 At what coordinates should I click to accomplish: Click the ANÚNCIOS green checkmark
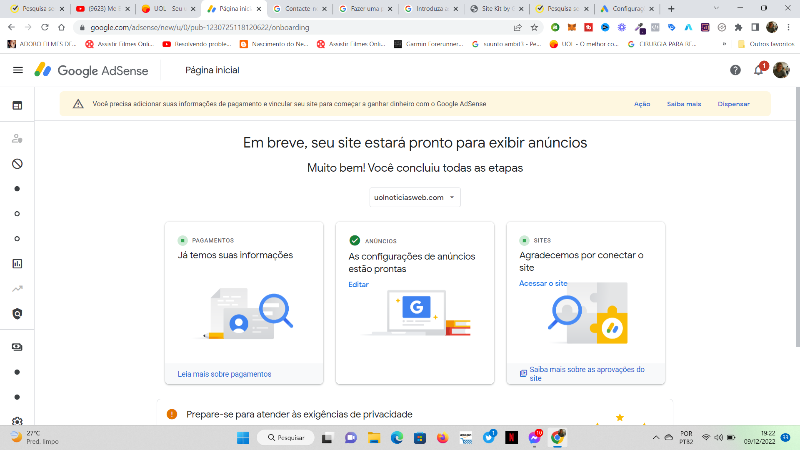pos(355,240)
